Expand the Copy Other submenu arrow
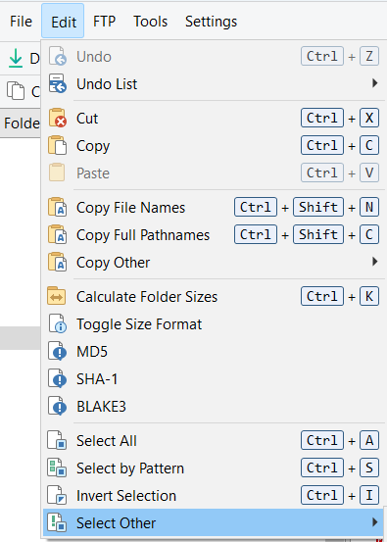Viewport: 387px width, 542px height. click(x=375, y=262)
